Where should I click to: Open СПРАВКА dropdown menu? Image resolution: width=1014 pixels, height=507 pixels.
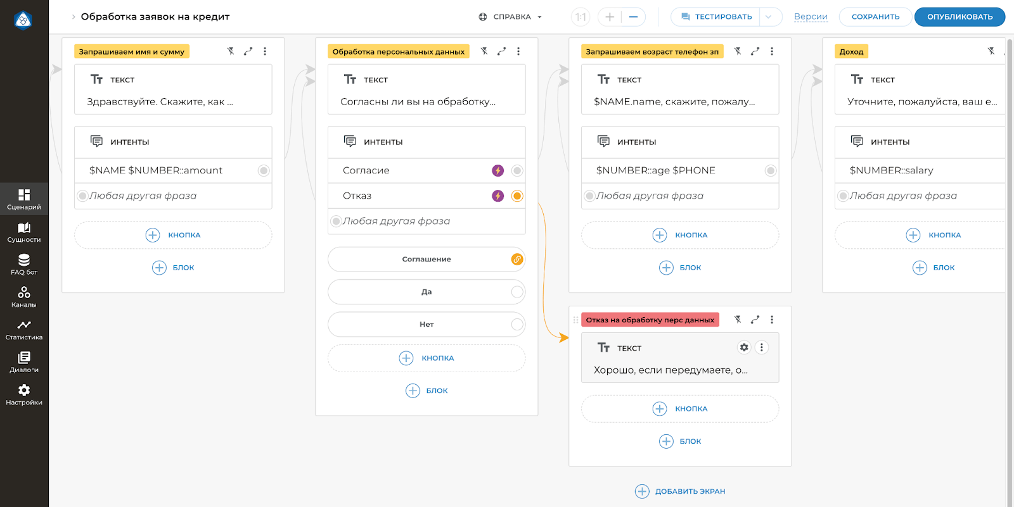511,17
